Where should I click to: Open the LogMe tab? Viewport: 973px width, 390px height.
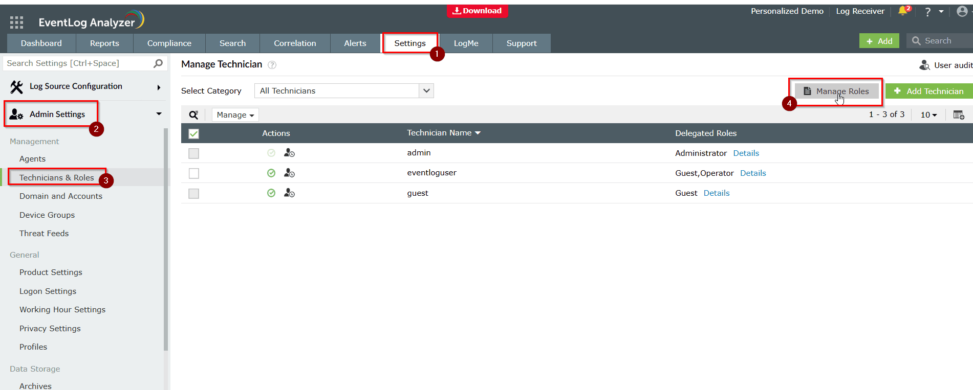(466, 43)
